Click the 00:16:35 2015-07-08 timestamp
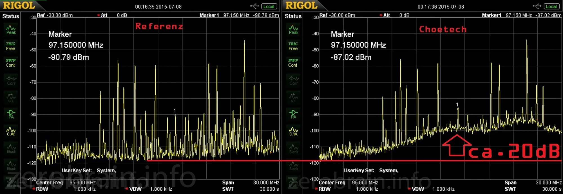 click(x=158, y=7)
